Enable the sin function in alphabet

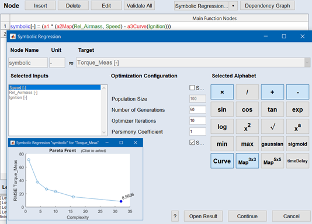[x=222, y=109]
